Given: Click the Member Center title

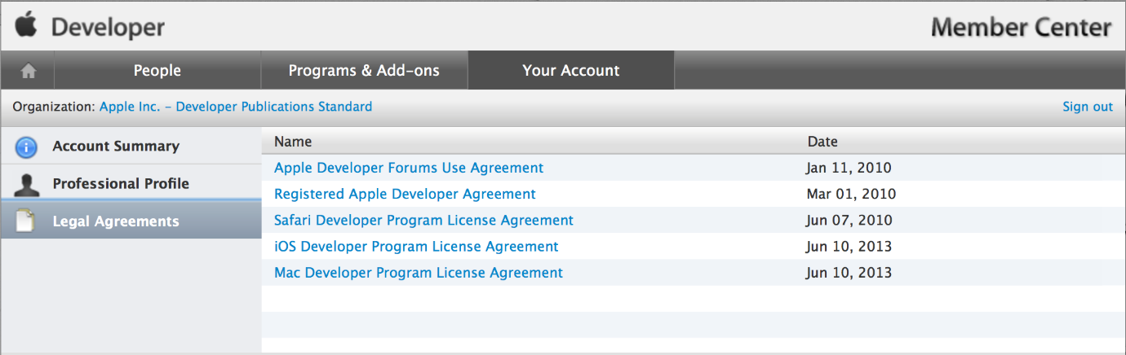Looking at the screenshot, I should point(1021,28).
